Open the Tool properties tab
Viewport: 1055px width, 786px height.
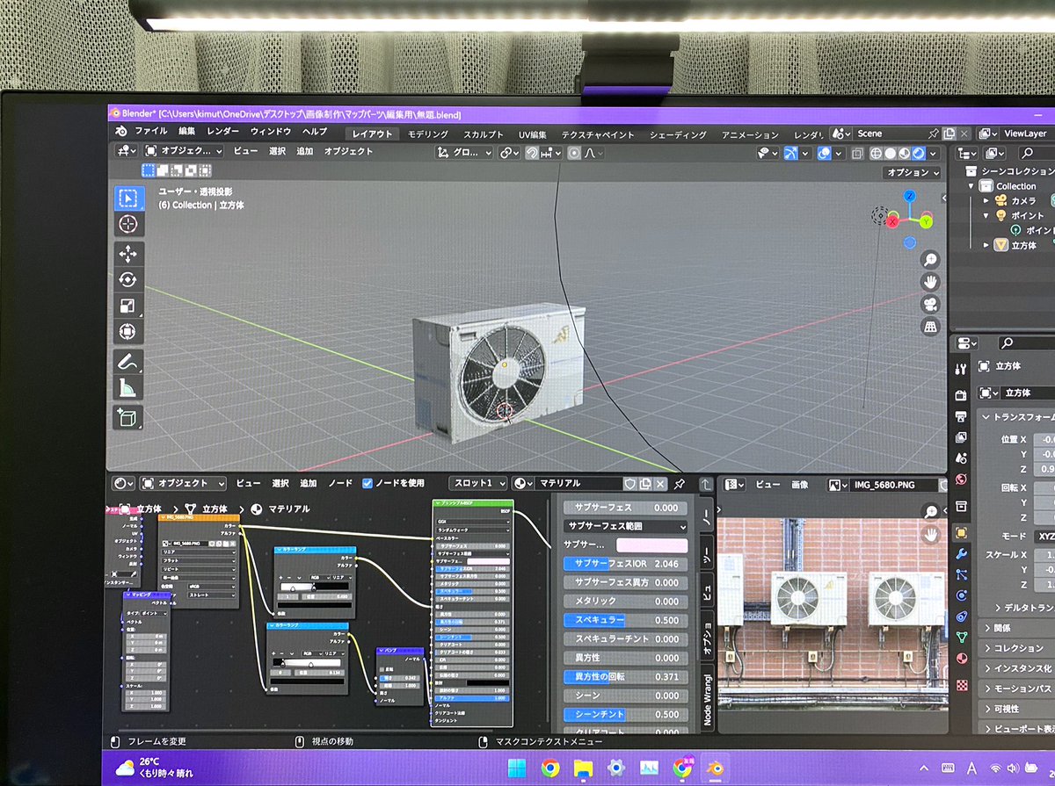coord(961,369)
